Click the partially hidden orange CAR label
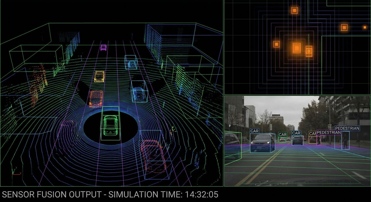Image resolution: width=371 pixels, height=202 pixels. (x=313, y=134)
